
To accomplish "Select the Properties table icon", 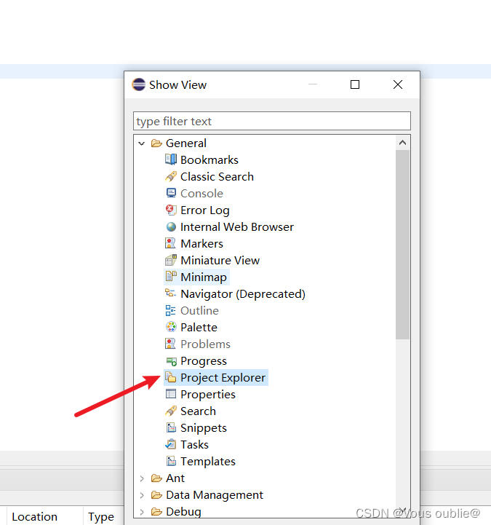I will [171, 394].
